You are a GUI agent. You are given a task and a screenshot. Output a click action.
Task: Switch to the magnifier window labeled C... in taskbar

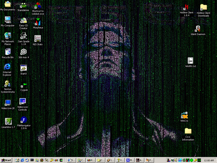81,160
